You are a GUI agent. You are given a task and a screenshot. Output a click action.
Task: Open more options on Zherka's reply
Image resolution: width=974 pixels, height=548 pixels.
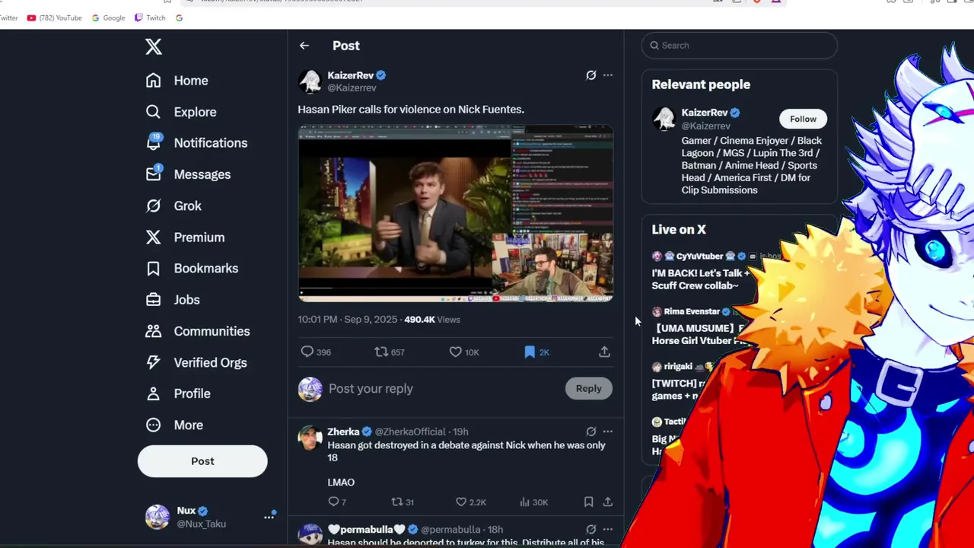607,432
